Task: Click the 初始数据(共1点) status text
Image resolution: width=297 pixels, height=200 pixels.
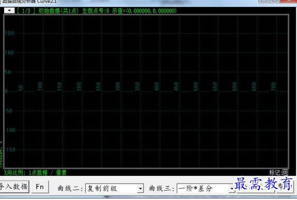Action: coord(58,11)
